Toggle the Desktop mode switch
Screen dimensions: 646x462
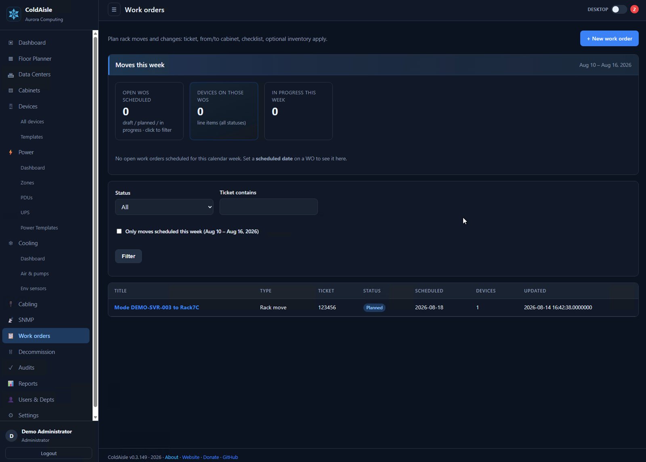pos(619,9)
